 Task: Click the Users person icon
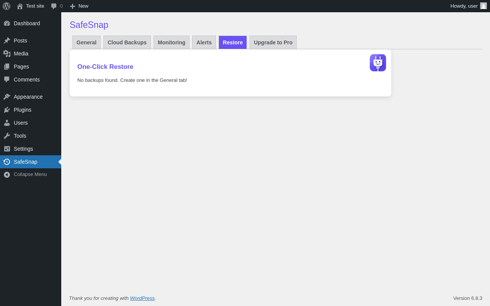click(7, 123)
